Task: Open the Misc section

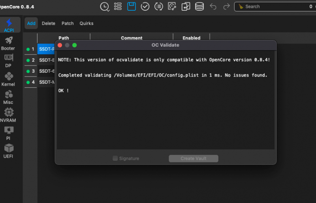Action: [x=8, y=98]
